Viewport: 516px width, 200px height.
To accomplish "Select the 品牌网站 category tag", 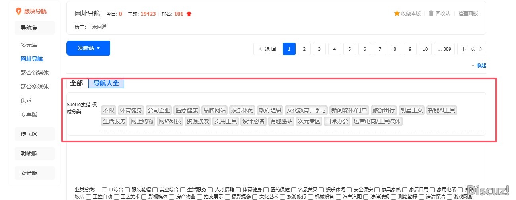I will pos(214,110).
